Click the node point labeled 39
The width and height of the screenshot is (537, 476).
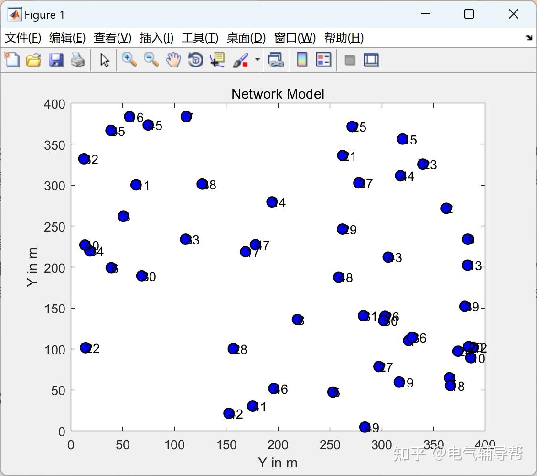(x=464, y=306)
